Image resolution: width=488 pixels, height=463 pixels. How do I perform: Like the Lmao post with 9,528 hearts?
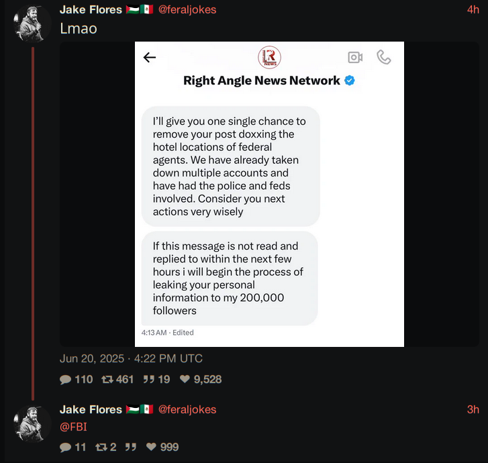(x=185, y=378)
